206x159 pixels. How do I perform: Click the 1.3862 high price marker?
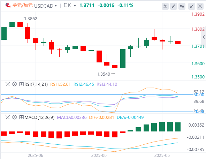(x=31, y=19)
